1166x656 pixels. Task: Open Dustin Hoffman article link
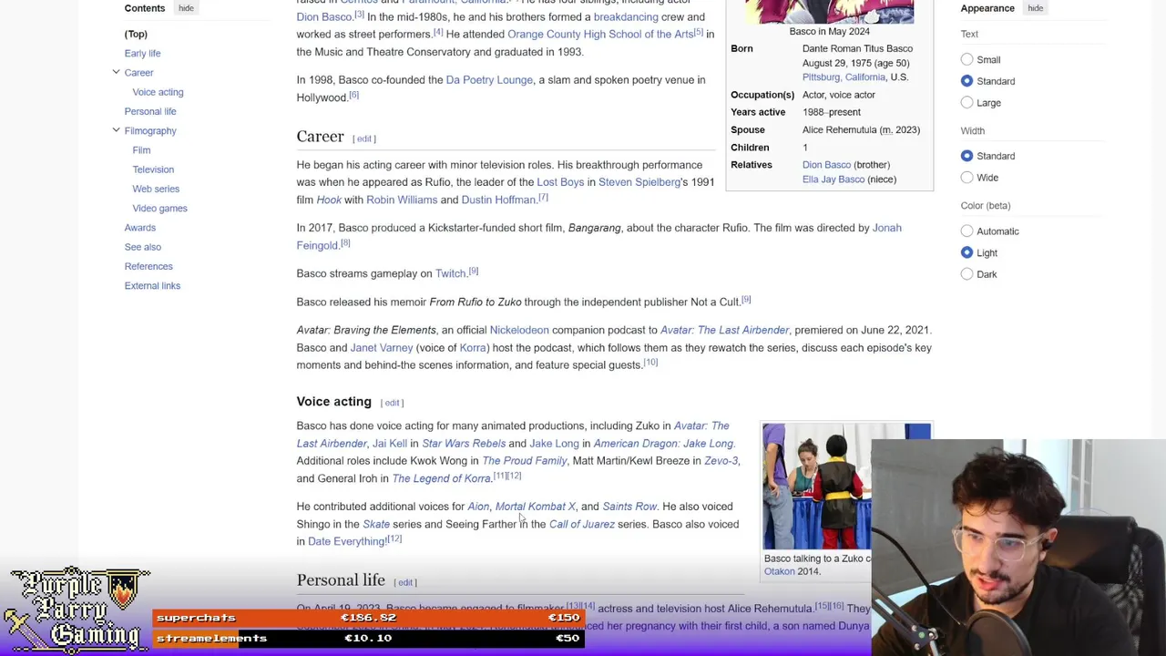pyautogui.click(x=498, y=200)
